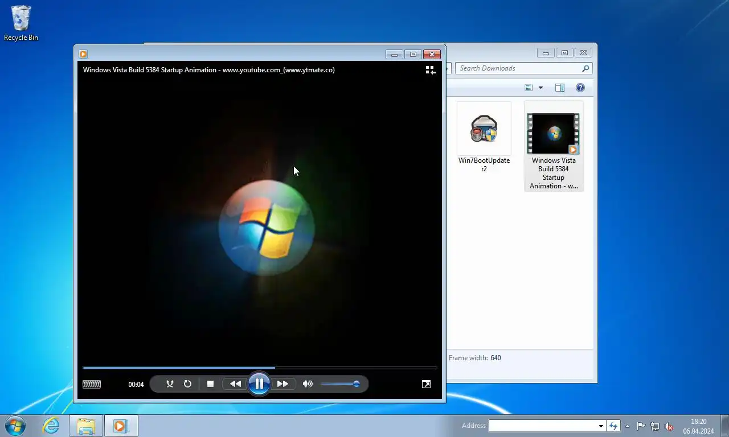The width and height of the screenshot is (729, 437).
Task: Toggle the preview pane in Downloads
Action: 560,88
